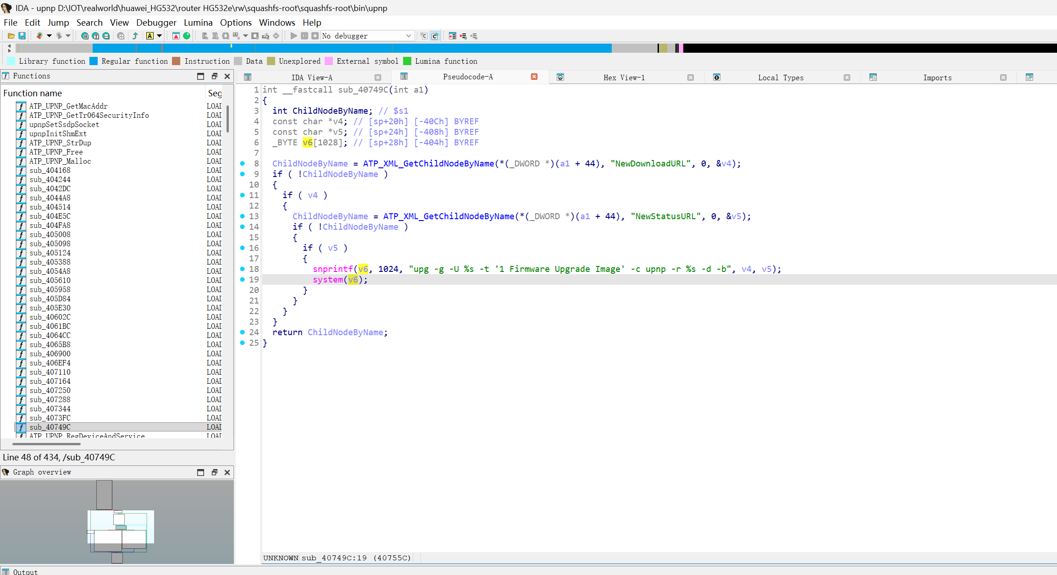Click the red triangle toolbar icon

176,36
